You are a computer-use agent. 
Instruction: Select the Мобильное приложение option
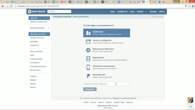[x=107, y=67]
